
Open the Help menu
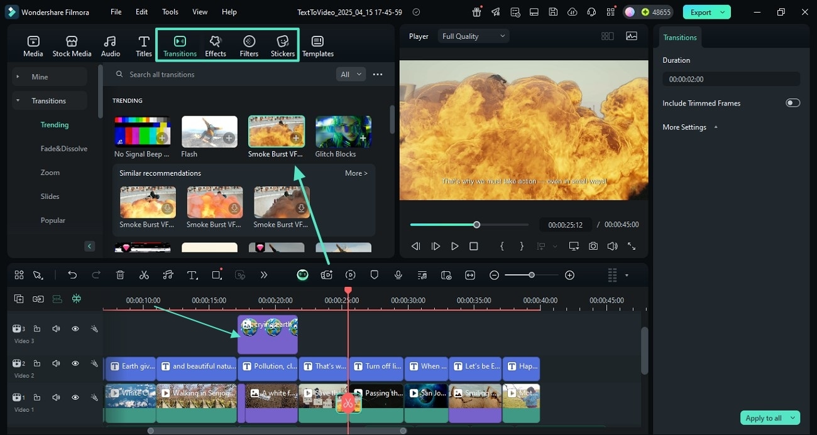pyautogui.click(x=229, y=12)
